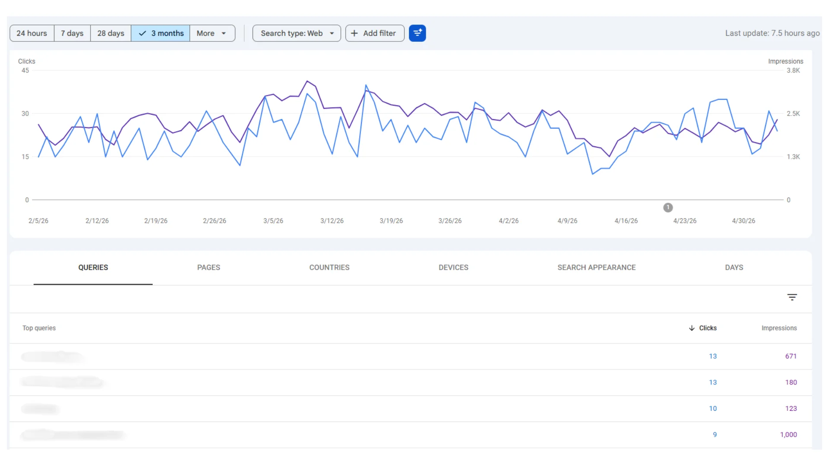Image resolution: width=829 pixels, height=466 pixels.
Task: Click the clicks value 9
Action: coord(715,435)
